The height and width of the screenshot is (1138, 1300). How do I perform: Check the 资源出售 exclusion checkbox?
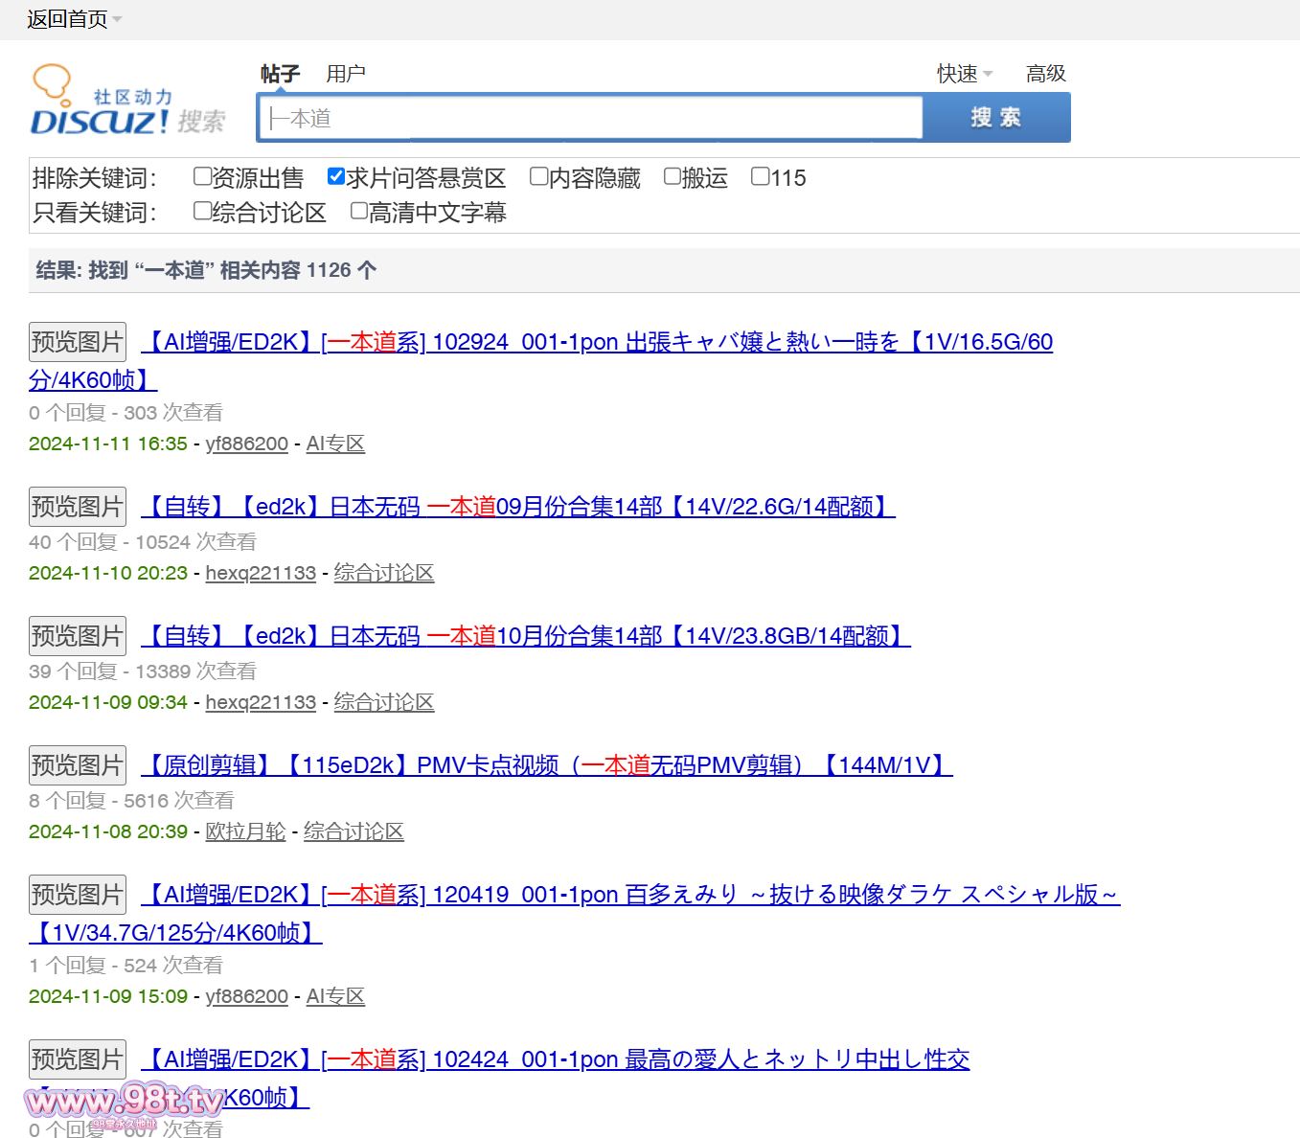pyautogui.click(x=202, y=176)
